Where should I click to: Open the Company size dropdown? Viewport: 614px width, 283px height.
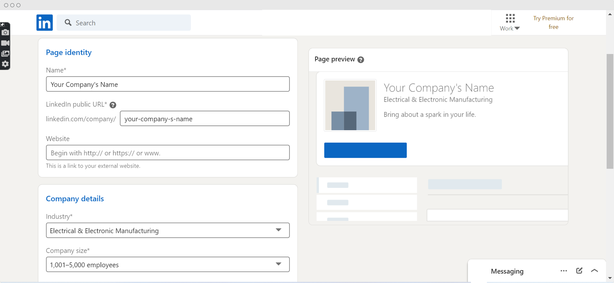click(168, 264)
